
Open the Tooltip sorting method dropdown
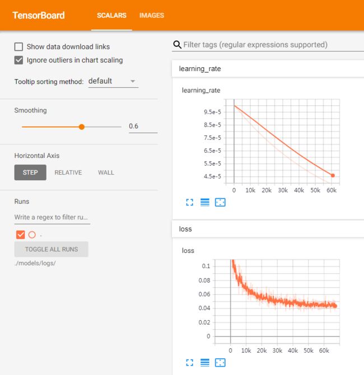tap(113, 81)
